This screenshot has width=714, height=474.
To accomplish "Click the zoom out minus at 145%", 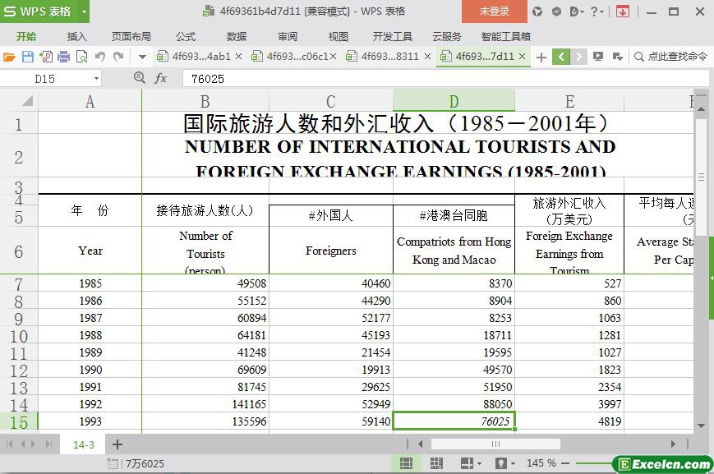I will pos(566,463).
